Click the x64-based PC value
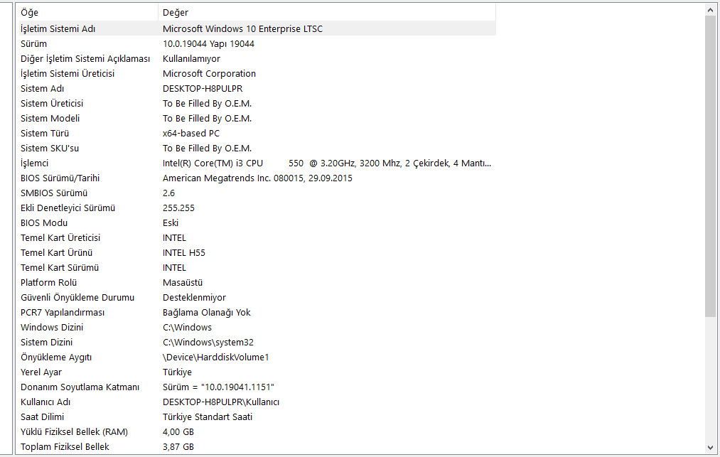The width and height of the screenshot is (720, 457). click(191, 133)
